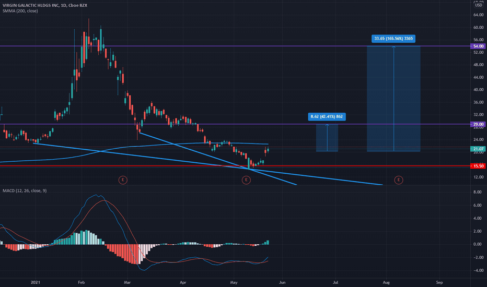Screen dimensions: 487x287
Task: Click the May label on the time axis
Action: pyautogui.click(x=234, y=282)
